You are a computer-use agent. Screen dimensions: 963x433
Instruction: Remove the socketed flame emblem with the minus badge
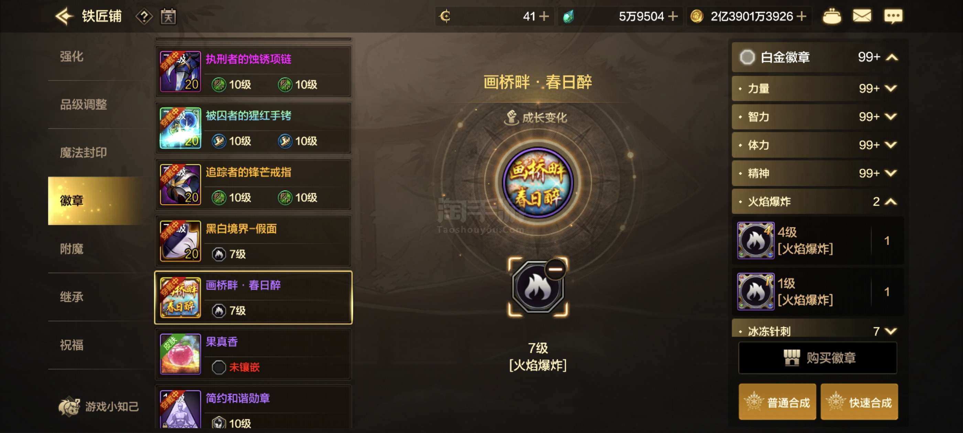coord(555,269)
